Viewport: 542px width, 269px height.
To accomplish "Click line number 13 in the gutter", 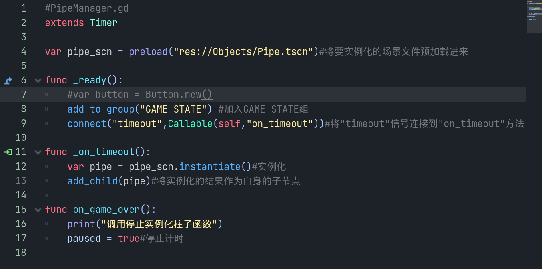I will [21, 181].
